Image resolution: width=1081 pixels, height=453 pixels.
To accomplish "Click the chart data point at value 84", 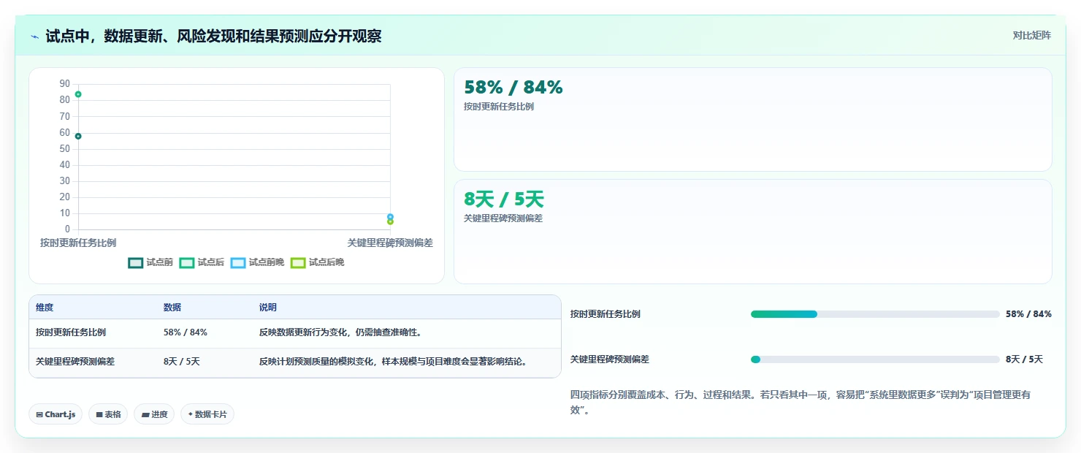I will (x=78, y=94).
